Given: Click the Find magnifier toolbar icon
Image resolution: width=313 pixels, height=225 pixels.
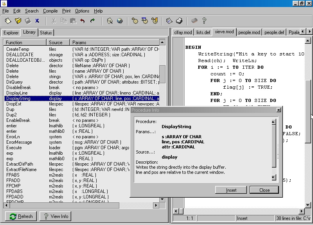Looking at the screenshot, I should 110,21.
